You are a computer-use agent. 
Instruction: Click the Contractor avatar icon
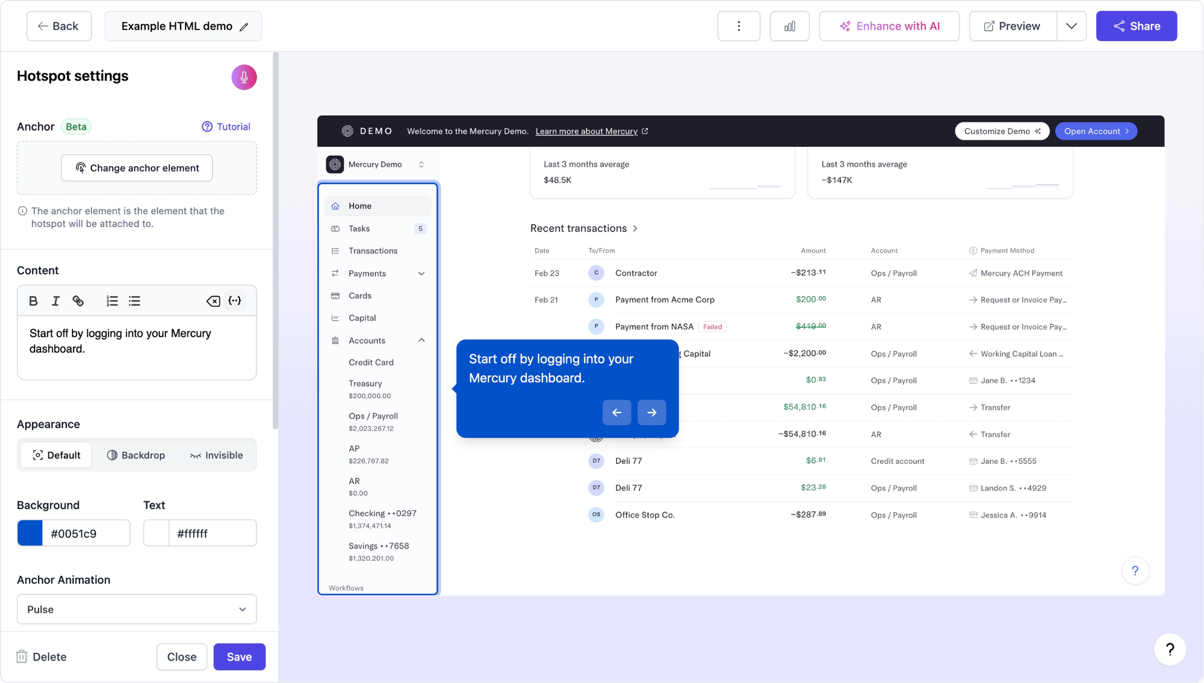596,273
